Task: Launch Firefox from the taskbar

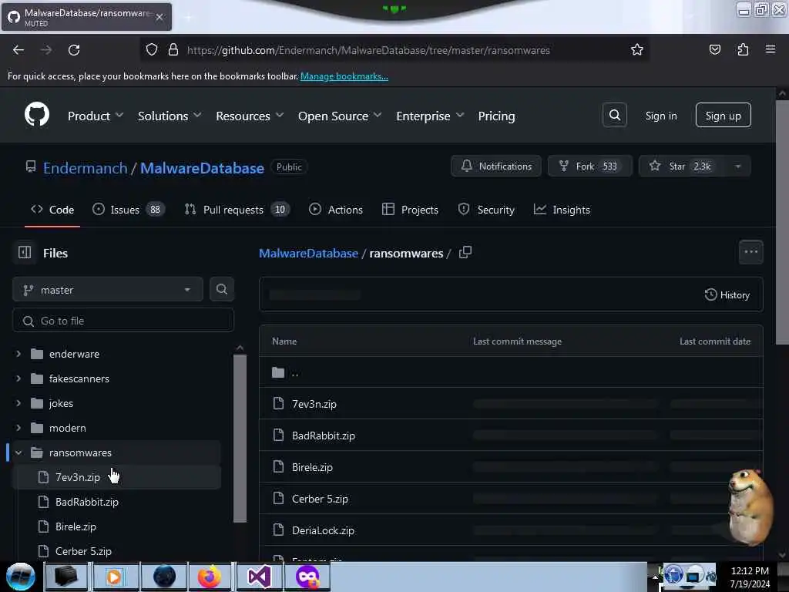Action: (210, 577)
